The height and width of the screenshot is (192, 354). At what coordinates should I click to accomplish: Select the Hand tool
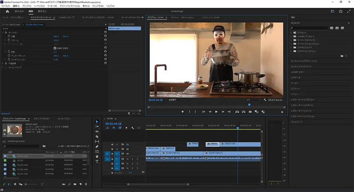tap(97, 156)
